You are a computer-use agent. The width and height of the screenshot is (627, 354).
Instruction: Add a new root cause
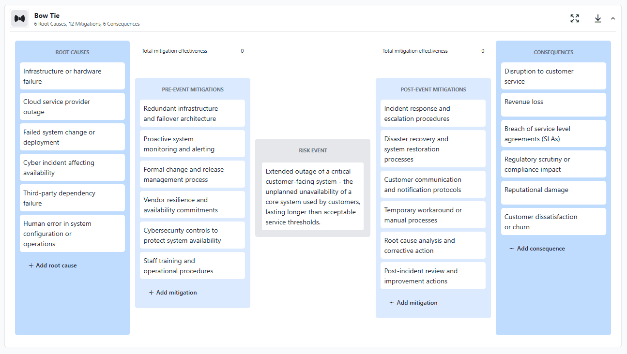53,265
